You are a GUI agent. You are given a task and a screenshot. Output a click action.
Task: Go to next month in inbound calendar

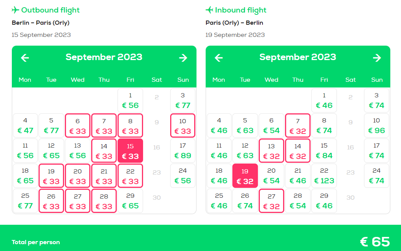[377, 58]
